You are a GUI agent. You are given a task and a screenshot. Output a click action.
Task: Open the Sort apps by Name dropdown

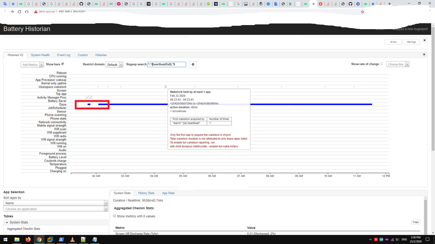(56, 203)
